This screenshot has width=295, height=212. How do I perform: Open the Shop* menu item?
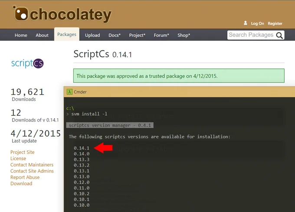coord(184,35)
